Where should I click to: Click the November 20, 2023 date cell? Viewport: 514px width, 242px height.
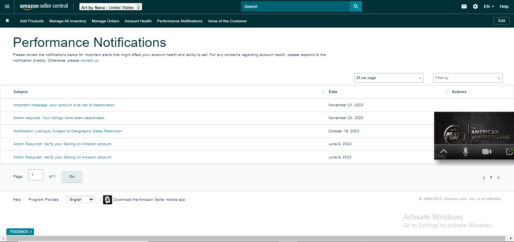point(346,118)
